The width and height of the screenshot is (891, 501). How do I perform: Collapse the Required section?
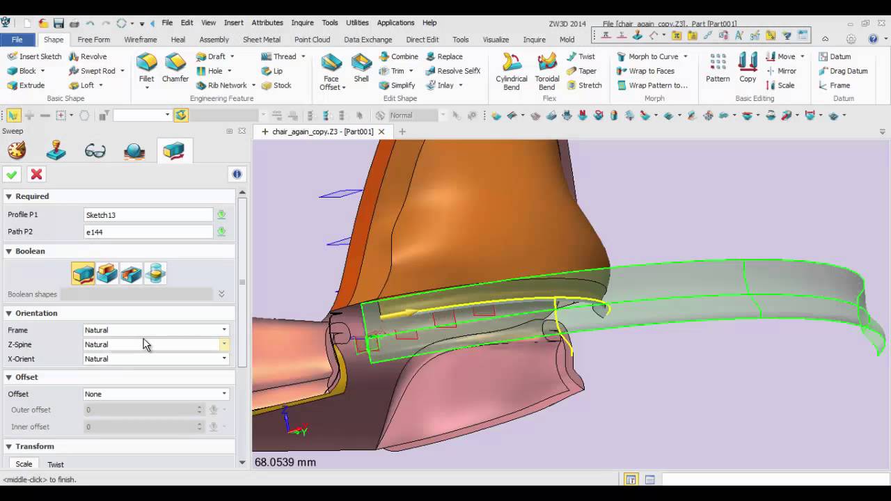[9, 196]
